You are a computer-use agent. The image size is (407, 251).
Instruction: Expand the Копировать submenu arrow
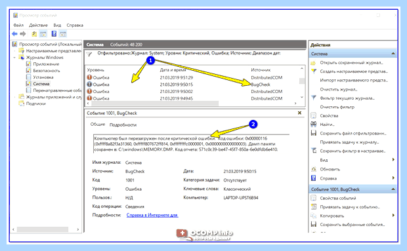click(x=393, y=215)
